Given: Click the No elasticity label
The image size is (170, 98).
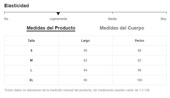Looking at the screenshot, I should [x=6, y=19].
